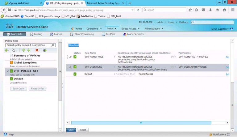Click the browser back arrow button
The width and height of the screenshot is (237, 137).
[x=4, y=10]
